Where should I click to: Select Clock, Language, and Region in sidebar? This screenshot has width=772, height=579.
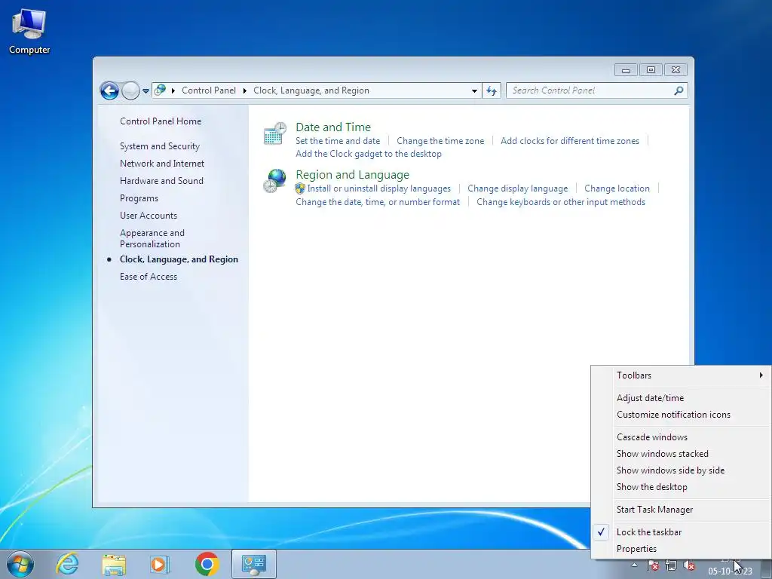(x=179, y=259)
